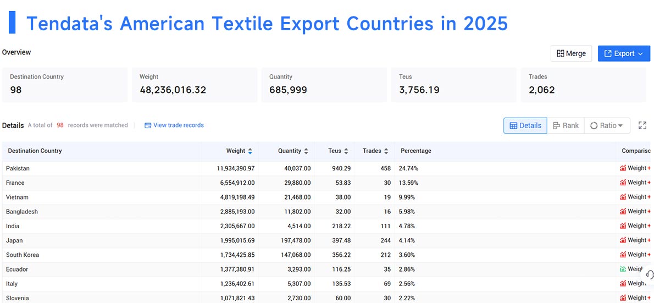Viewport: 654px width, 303px height.
Task: Select the South Korea country row
Action: click(326, 255)
